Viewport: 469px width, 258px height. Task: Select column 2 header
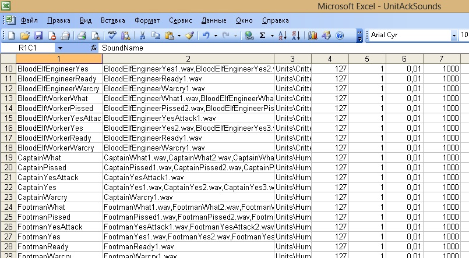188,59
